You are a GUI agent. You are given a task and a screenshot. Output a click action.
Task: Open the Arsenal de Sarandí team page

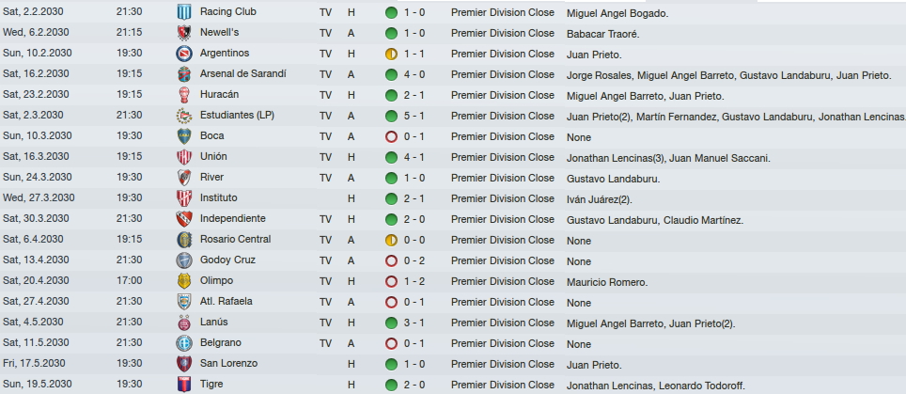(242, 73)
